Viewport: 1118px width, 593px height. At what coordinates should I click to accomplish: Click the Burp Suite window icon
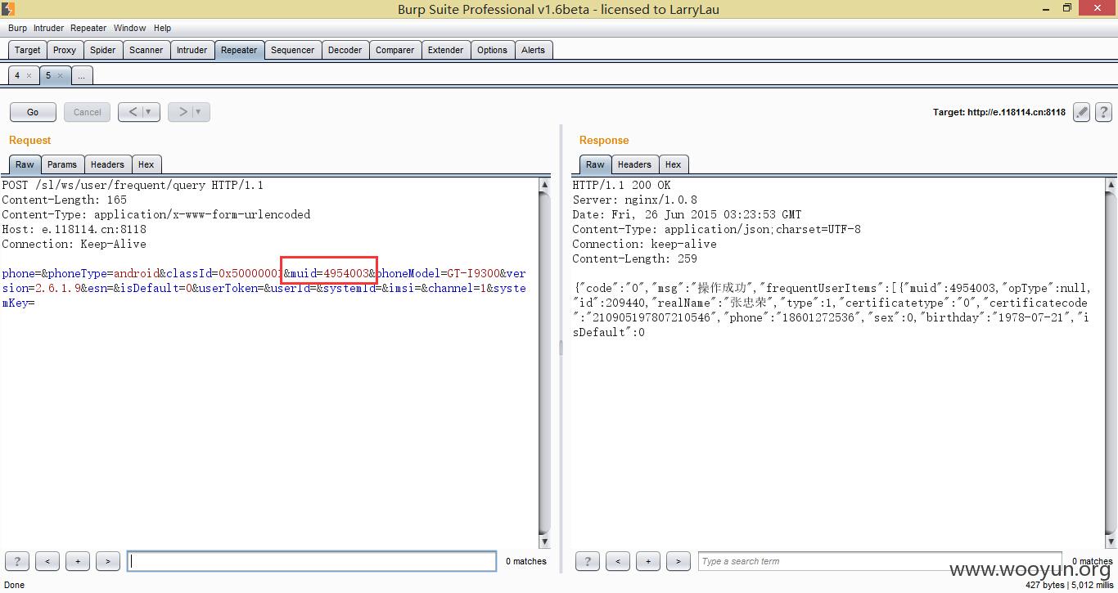tap(8, 9)
